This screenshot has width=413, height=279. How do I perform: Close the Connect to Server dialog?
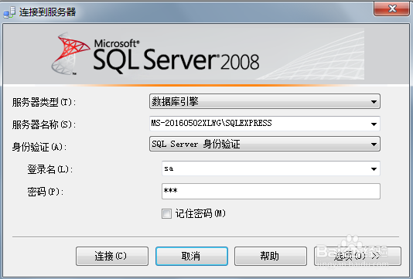tap(391, 9)
